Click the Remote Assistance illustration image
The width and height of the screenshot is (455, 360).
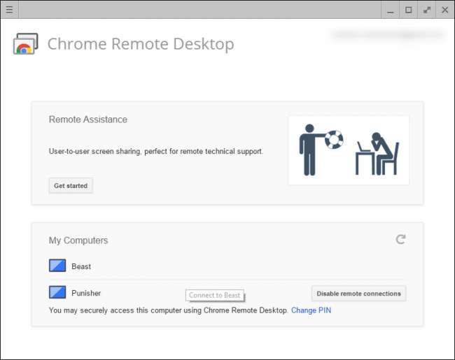click(349, 150)
